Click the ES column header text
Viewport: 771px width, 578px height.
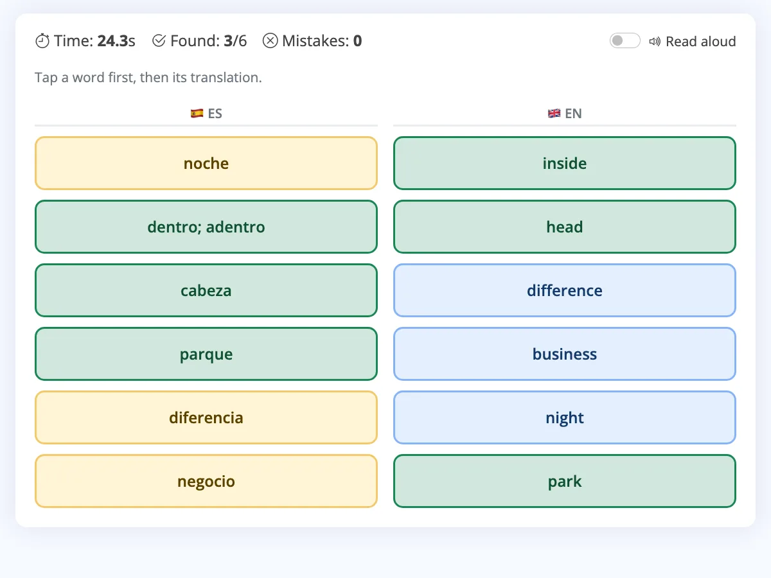[215, 114]
